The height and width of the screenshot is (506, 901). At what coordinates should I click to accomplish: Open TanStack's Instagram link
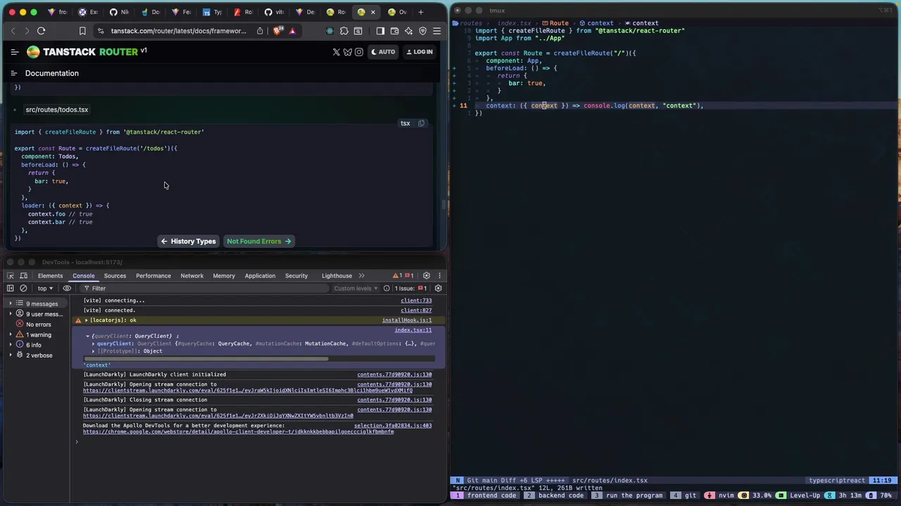tap(359, 52)
